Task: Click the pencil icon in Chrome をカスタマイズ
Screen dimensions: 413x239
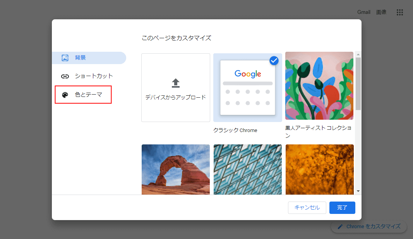Action: click(340, 227)
